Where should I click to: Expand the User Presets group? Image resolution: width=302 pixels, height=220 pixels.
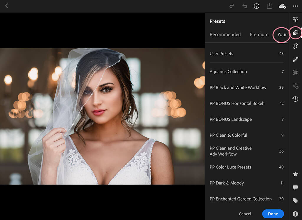[x=246, y=54]
